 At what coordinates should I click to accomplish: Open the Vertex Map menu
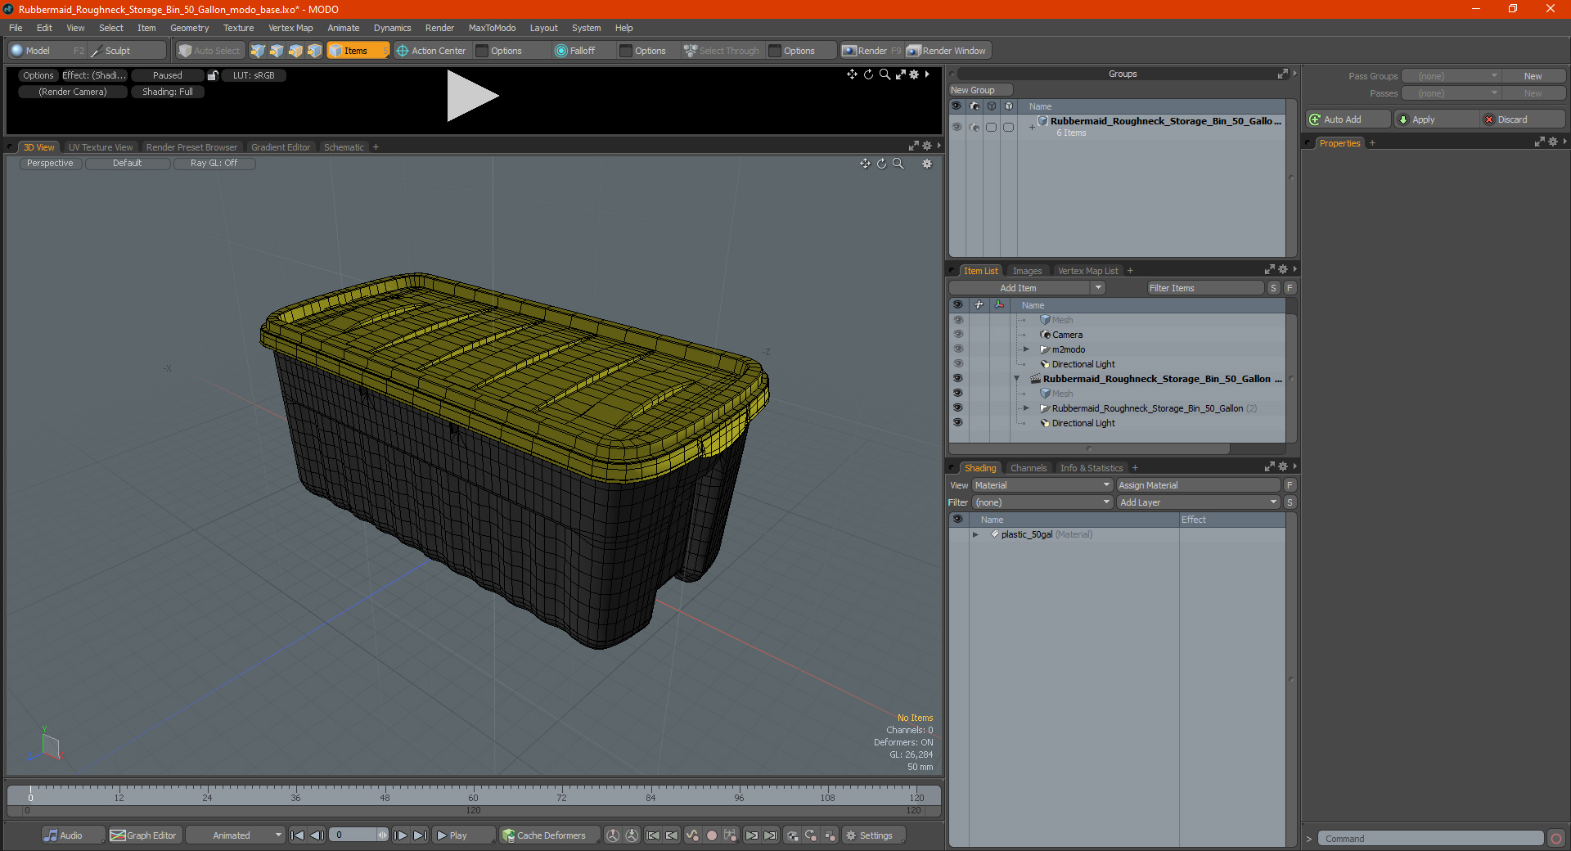coord(290,28)
